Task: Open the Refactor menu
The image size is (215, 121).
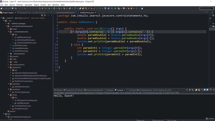Action: click(x=20, y=5)
